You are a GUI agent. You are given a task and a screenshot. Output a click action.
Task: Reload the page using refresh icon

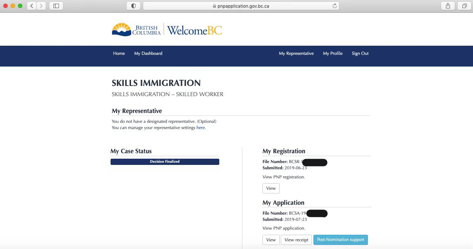click(334, 6)
